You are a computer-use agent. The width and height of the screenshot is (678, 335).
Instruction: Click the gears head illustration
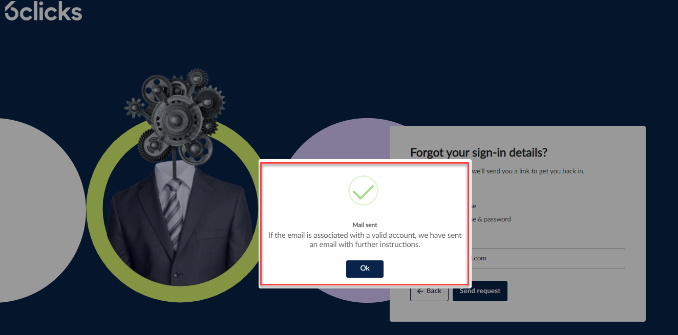tap(175, 113)
